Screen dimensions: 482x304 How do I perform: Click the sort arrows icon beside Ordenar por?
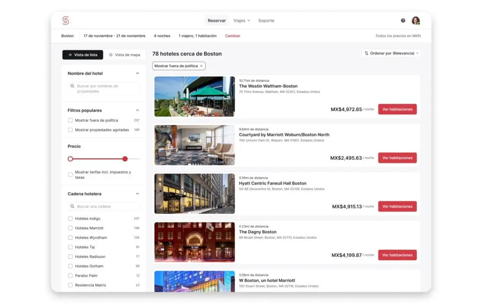(x=366, y=54)
